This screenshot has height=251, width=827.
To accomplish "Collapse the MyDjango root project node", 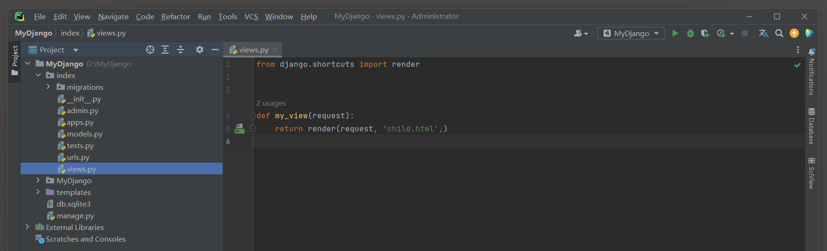I will click(x=28, y=64).
